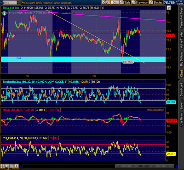Open the Big Buttons side tab
The image size is (184, 170).
click(182, 59)
